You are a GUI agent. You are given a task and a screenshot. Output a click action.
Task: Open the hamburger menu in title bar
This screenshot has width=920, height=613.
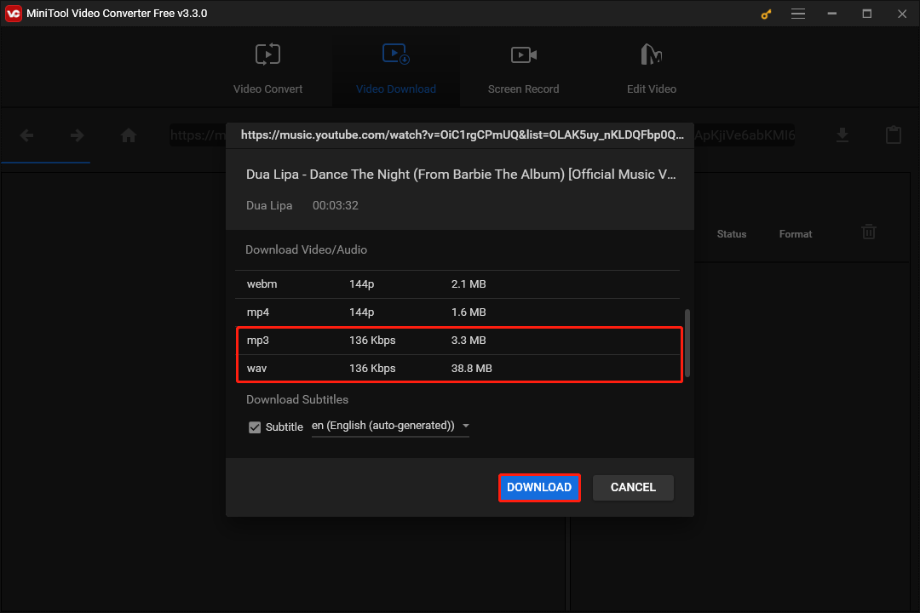pos(798,14)
